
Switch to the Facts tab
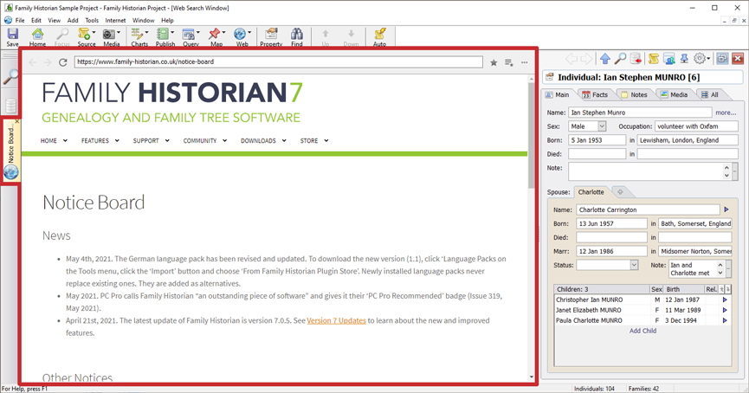[x=595, y=95]
